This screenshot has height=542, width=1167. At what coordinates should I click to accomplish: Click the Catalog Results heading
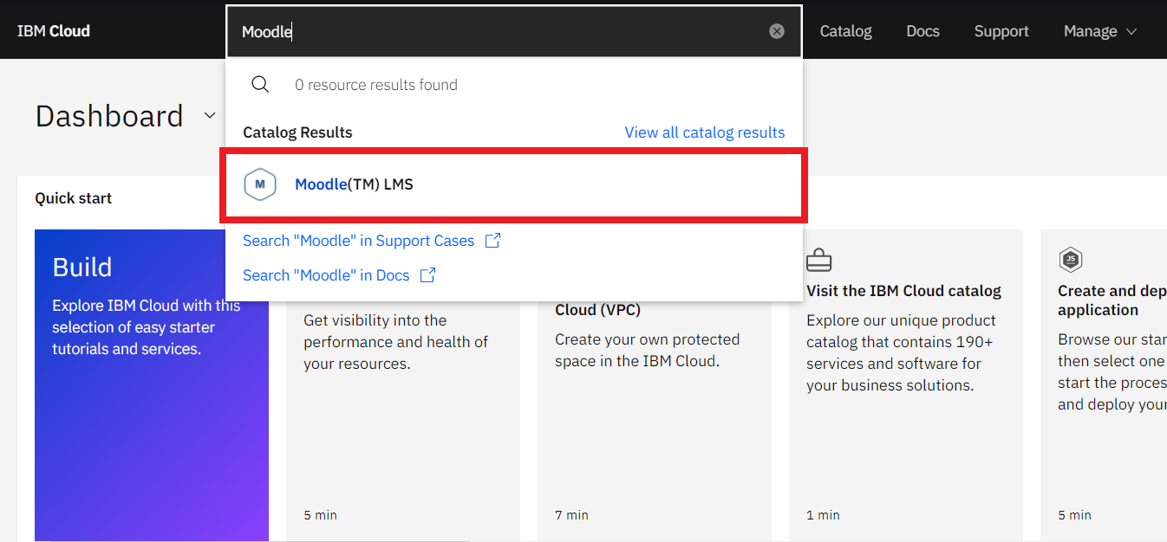(x=297, y=132)
